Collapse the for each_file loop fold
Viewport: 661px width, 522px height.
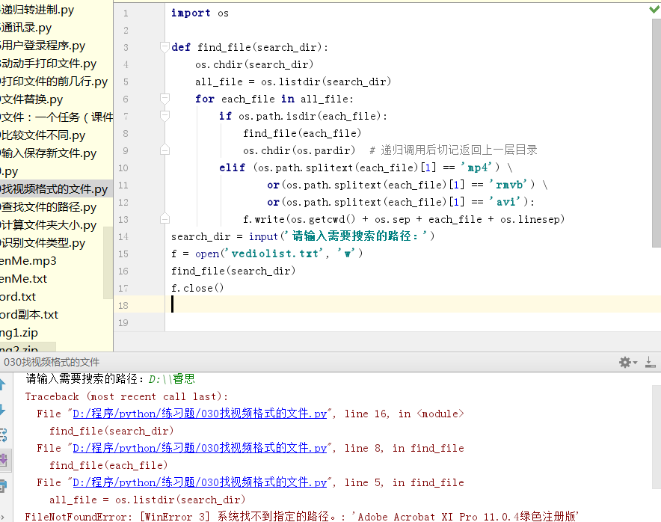[x=165, y=99]
